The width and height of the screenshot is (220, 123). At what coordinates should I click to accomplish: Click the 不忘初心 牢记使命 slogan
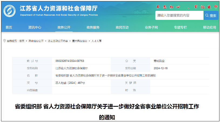(187, 7)
